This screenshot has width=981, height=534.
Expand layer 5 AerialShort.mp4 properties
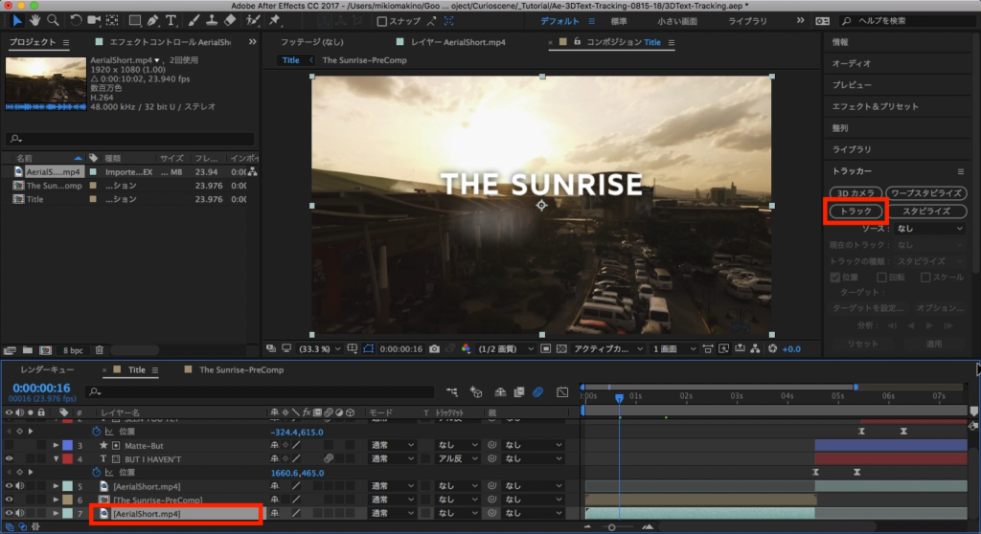tap(54, 486)
